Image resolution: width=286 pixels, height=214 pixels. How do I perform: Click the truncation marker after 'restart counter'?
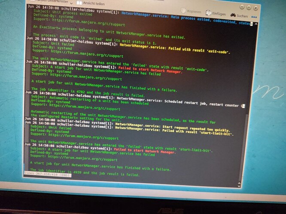coord(243,106)
